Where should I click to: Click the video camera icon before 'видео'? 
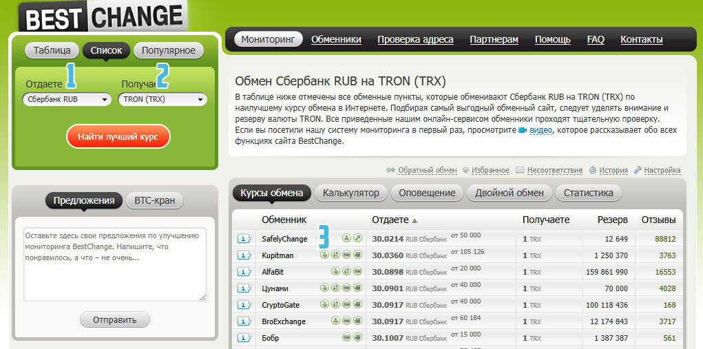[x=523, y=130]
